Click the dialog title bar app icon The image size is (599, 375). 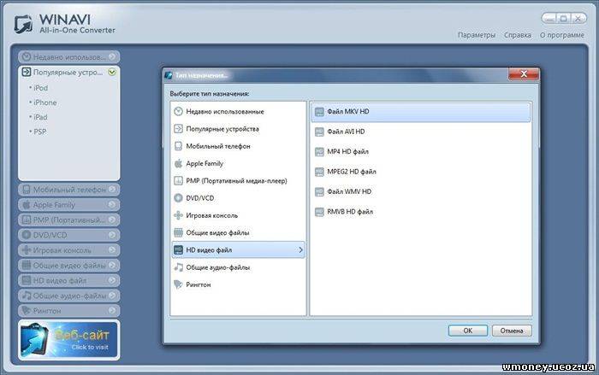click(x=169, y=75)
